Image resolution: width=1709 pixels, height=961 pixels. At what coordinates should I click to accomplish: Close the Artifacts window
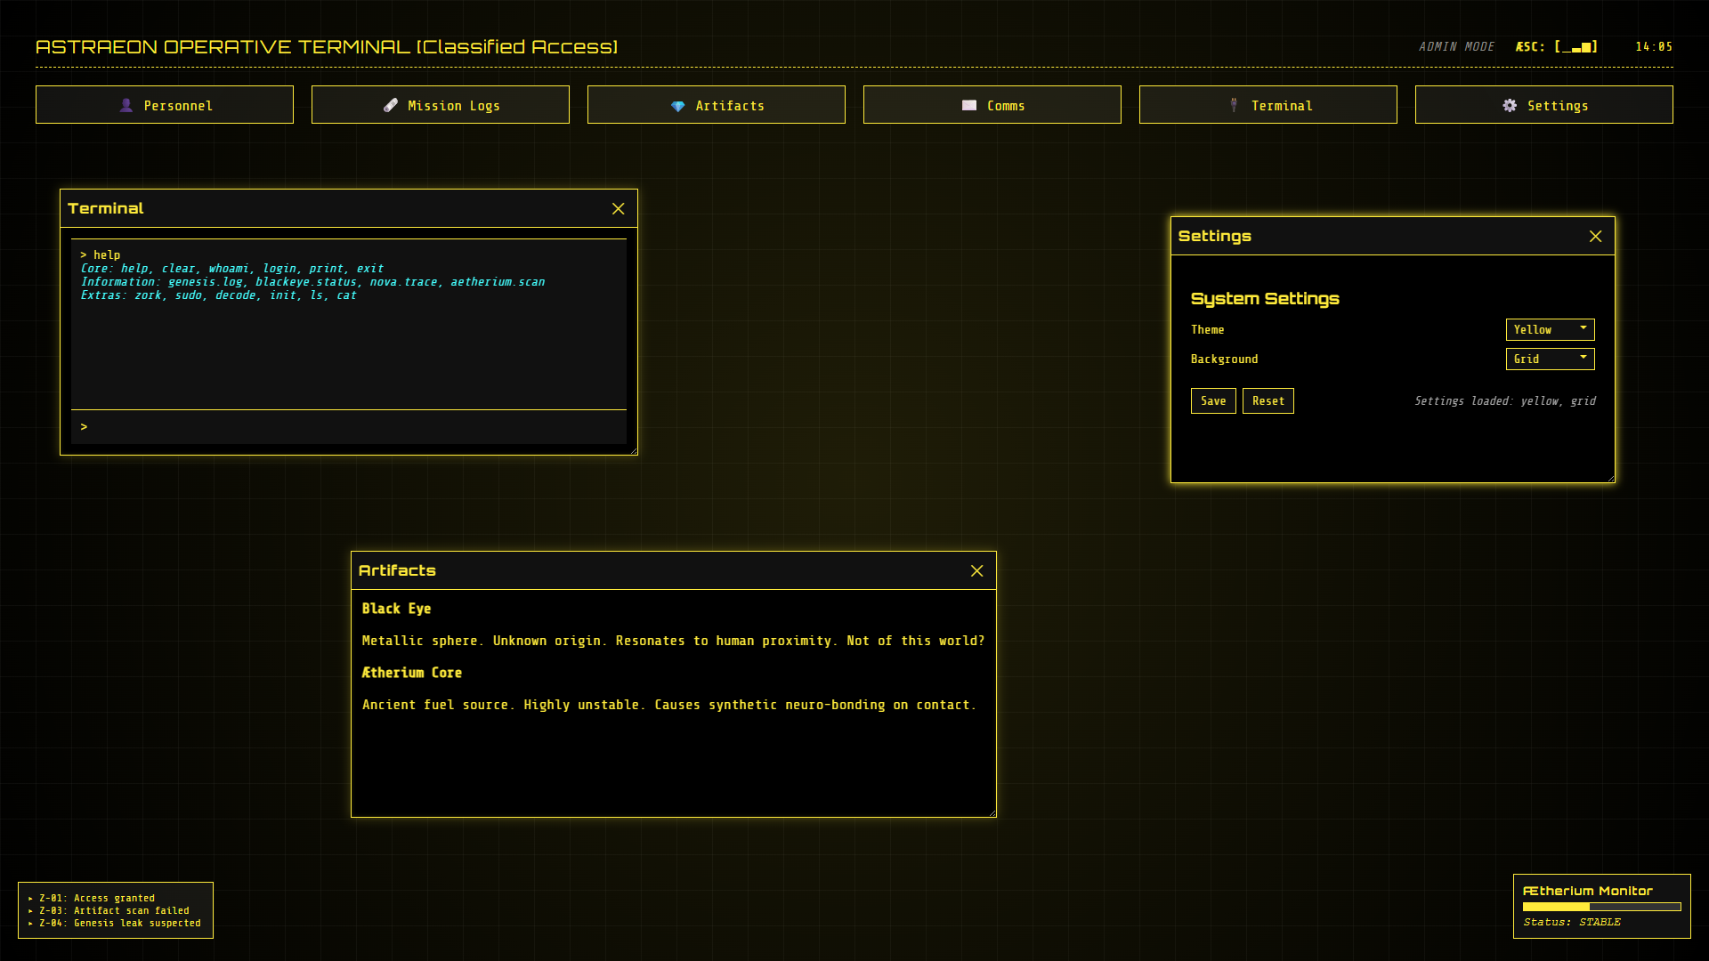coord(976,570)
